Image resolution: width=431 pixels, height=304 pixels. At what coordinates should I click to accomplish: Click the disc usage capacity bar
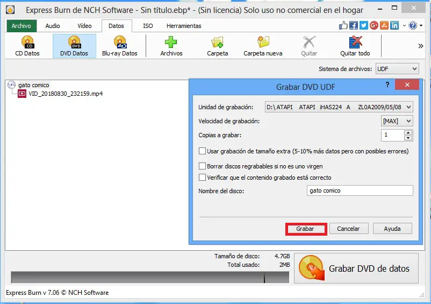150,277
